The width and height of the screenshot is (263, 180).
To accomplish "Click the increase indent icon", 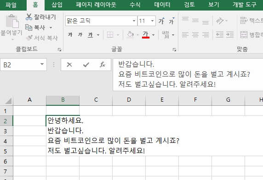I will (230, 35).
